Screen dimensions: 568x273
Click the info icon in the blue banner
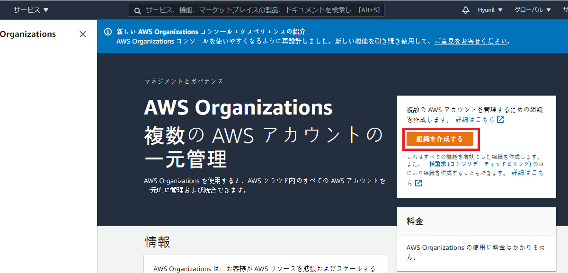pos(108,32)
